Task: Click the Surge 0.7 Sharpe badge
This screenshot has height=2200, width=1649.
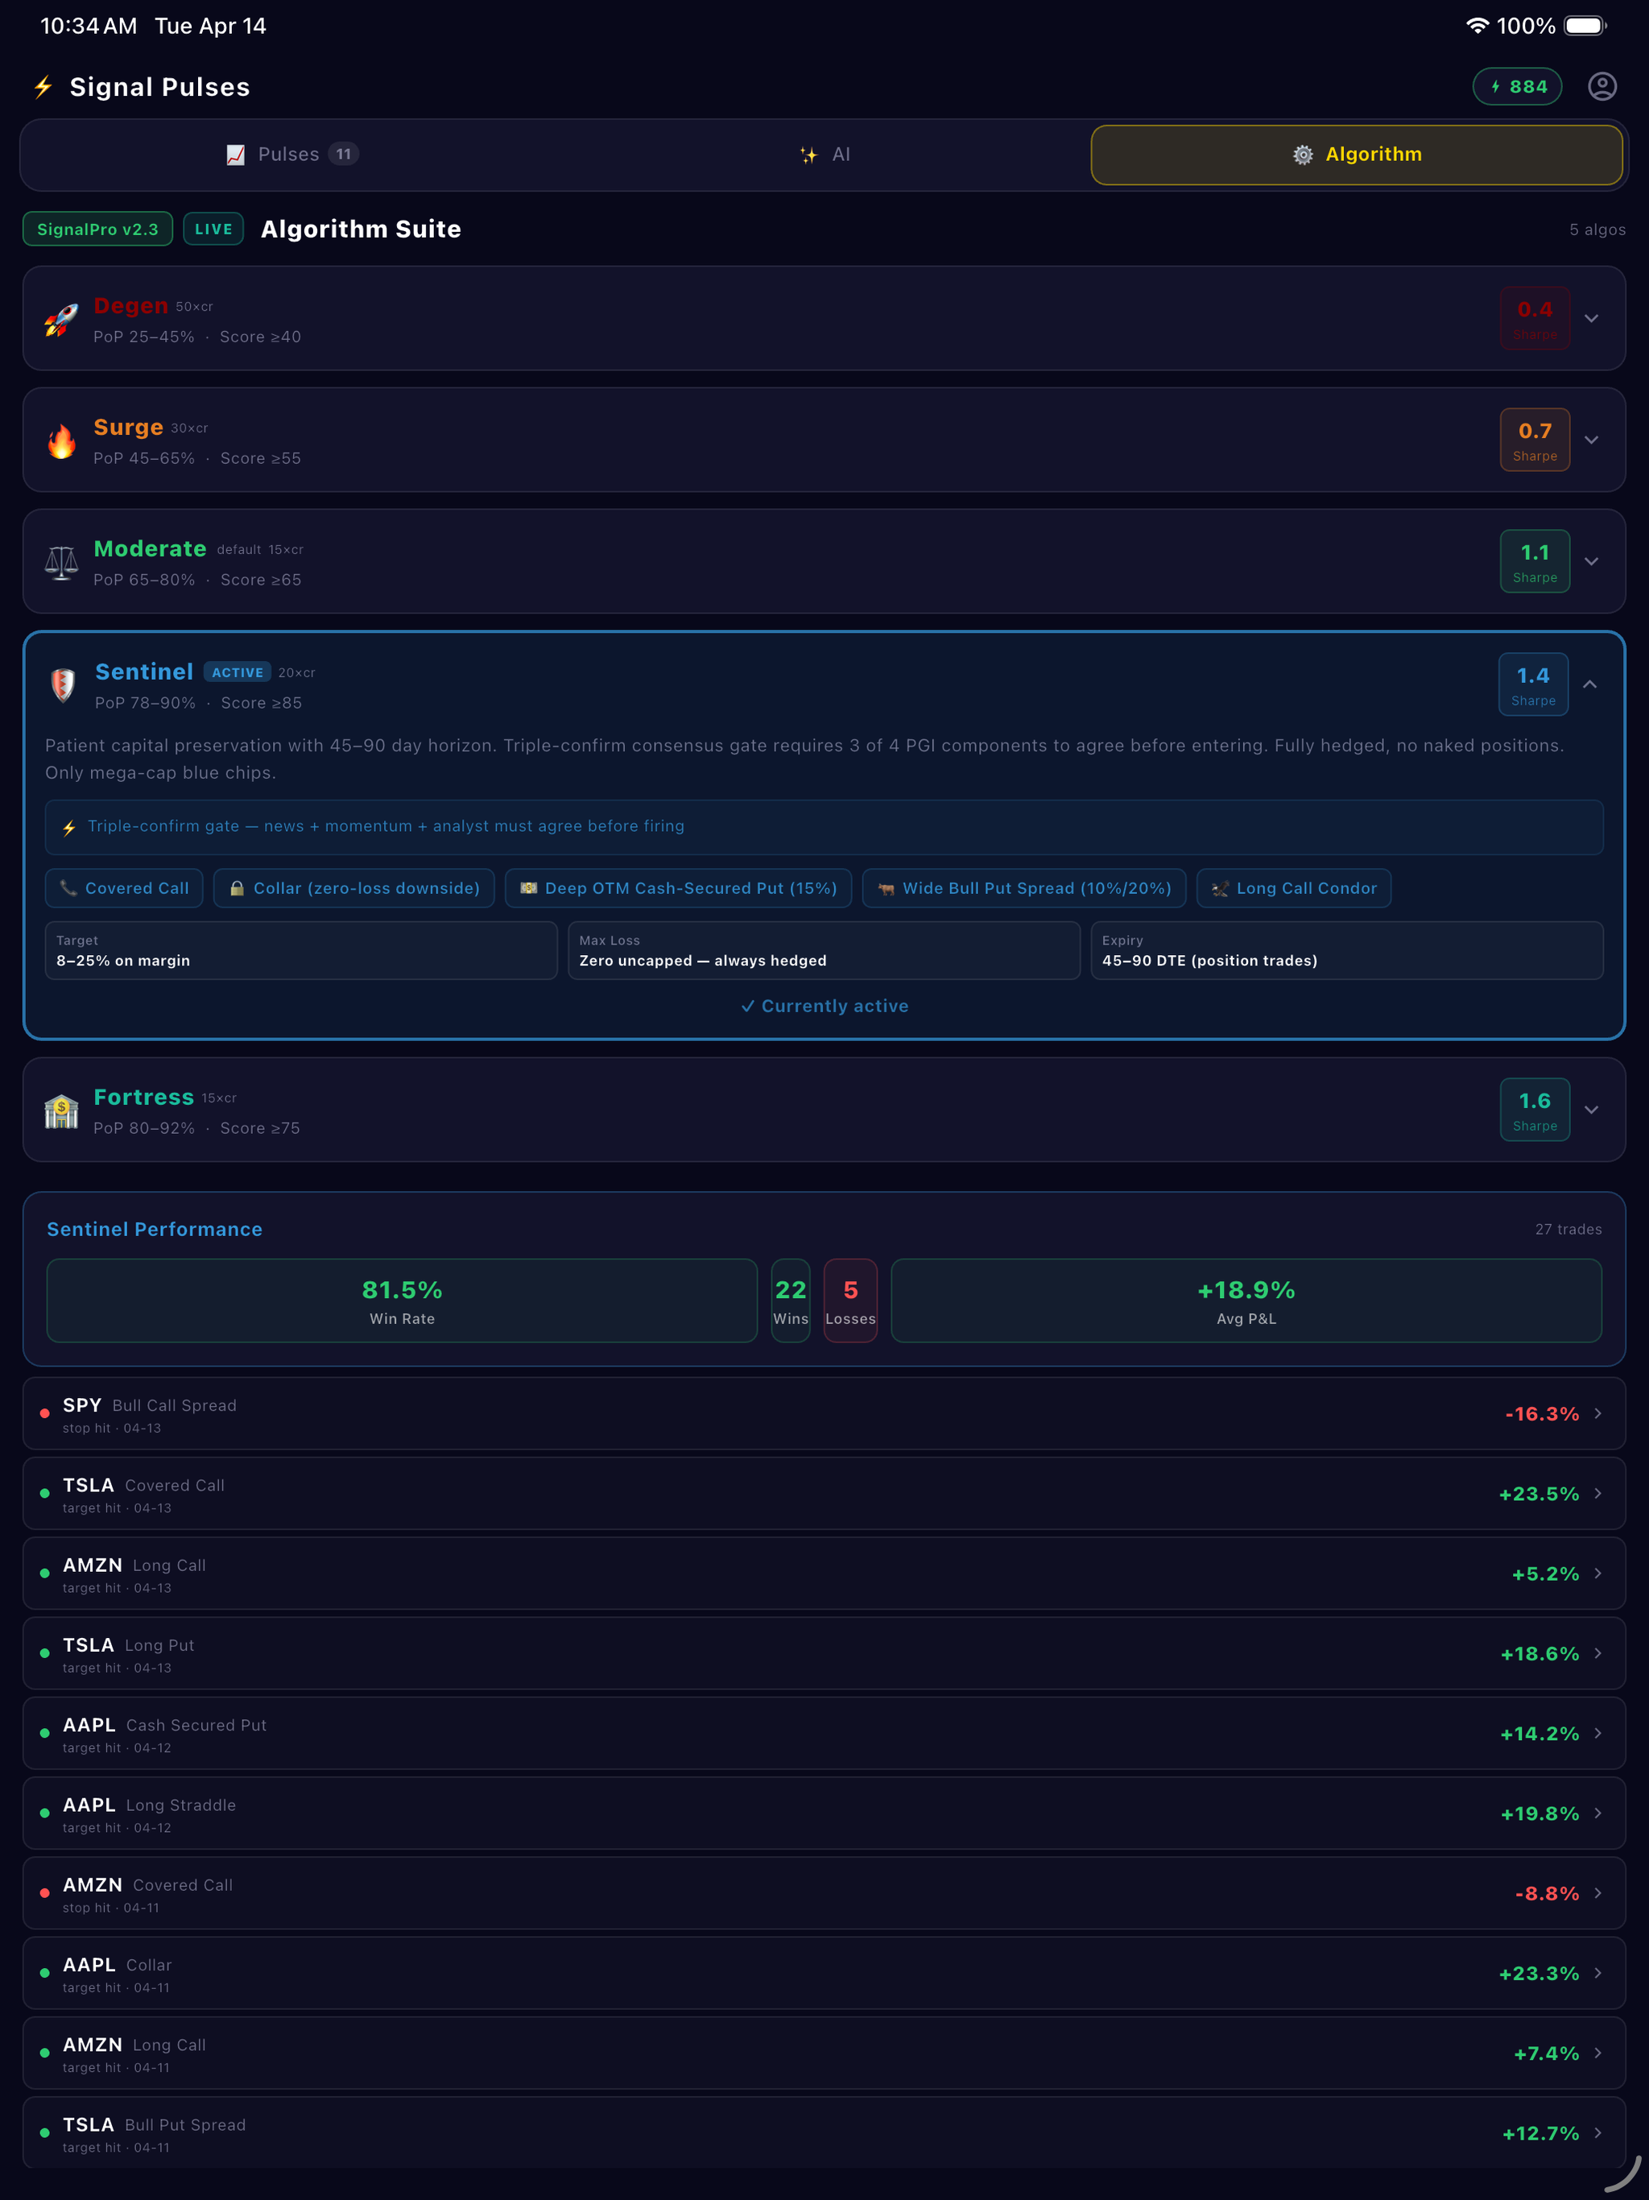Action: (x=1535, y=440)
